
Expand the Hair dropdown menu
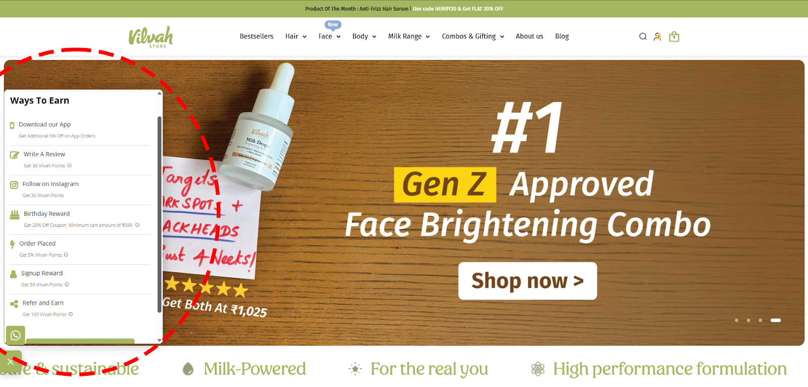point(296,36)
